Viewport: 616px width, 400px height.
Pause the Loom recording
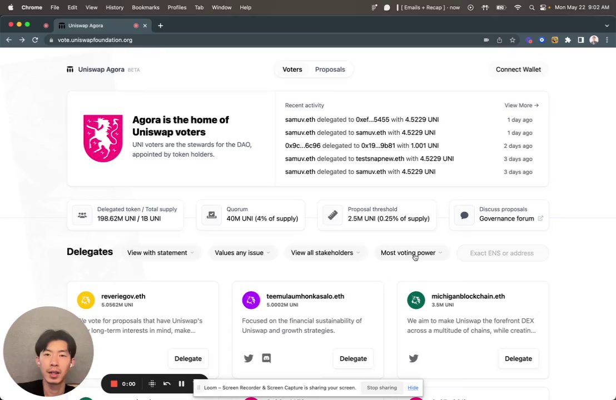[181, 384]
